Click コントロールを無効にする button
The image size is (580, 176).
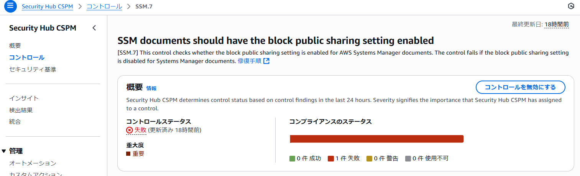(x=520, y=87)
